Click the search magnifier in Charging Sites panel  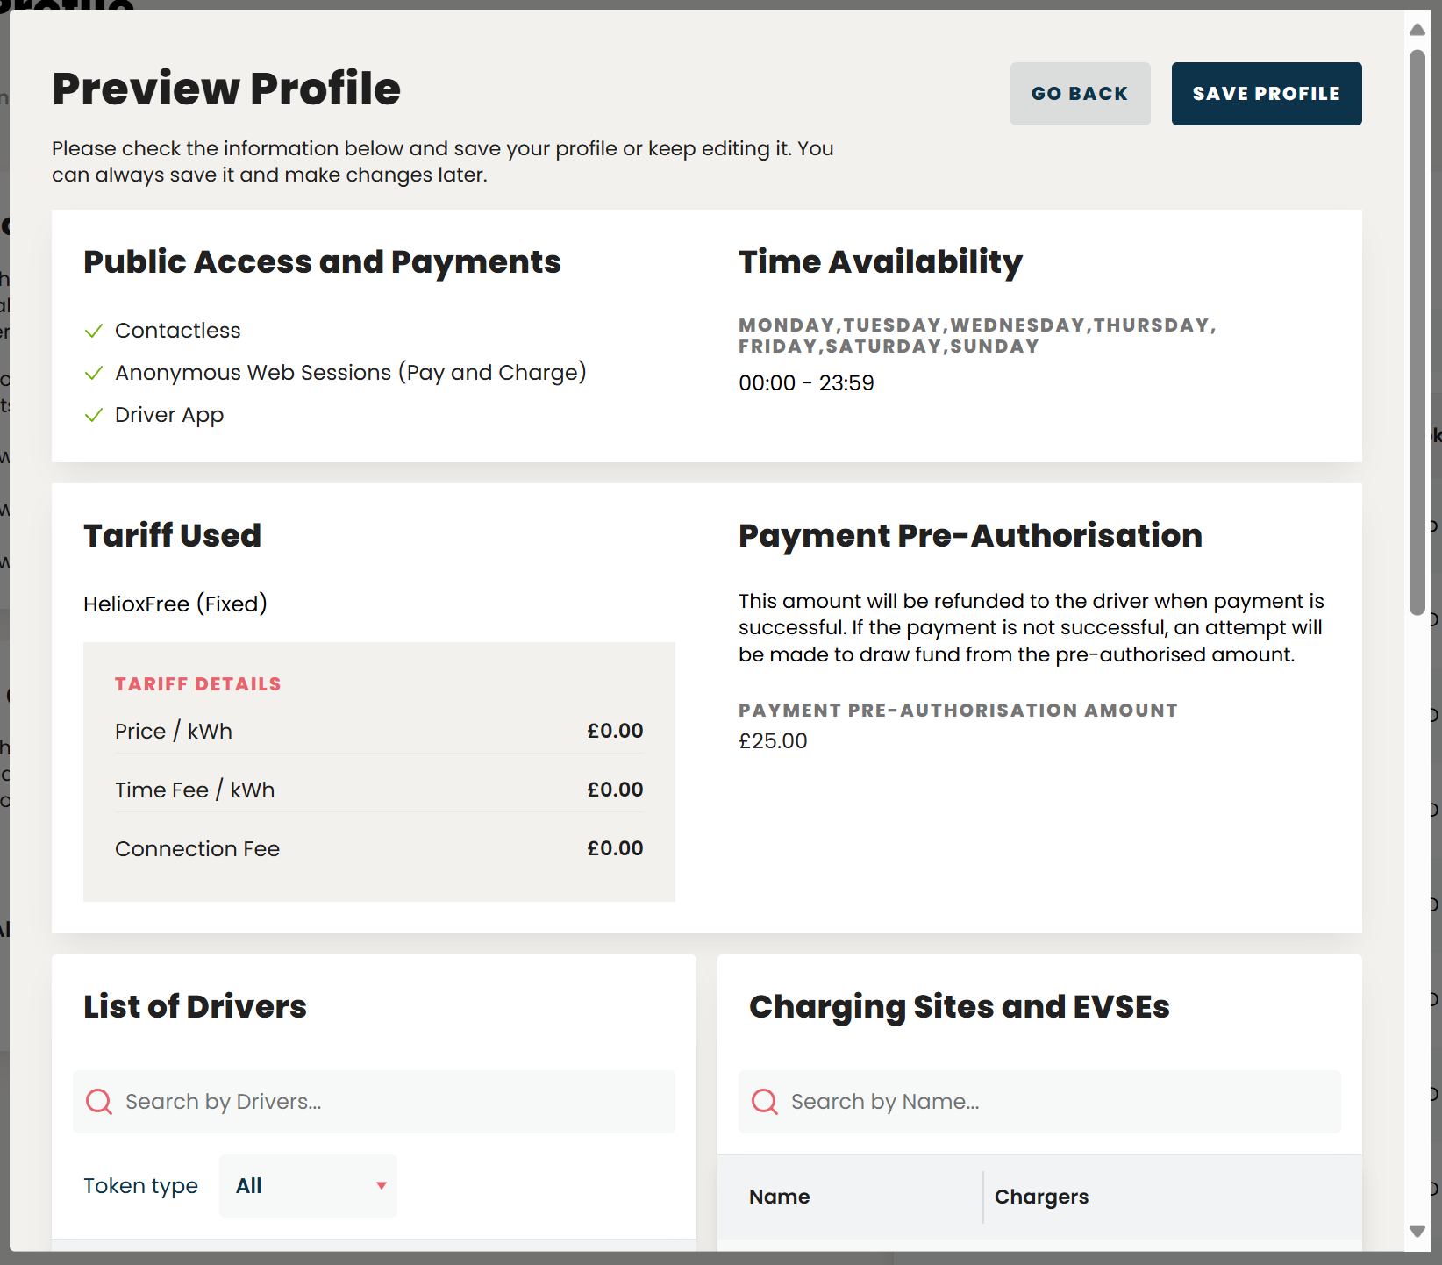764,1101
